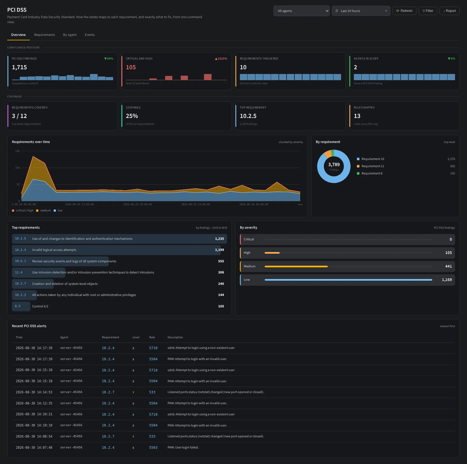Toggle the medium legend swatch

(x=37, y=211)
